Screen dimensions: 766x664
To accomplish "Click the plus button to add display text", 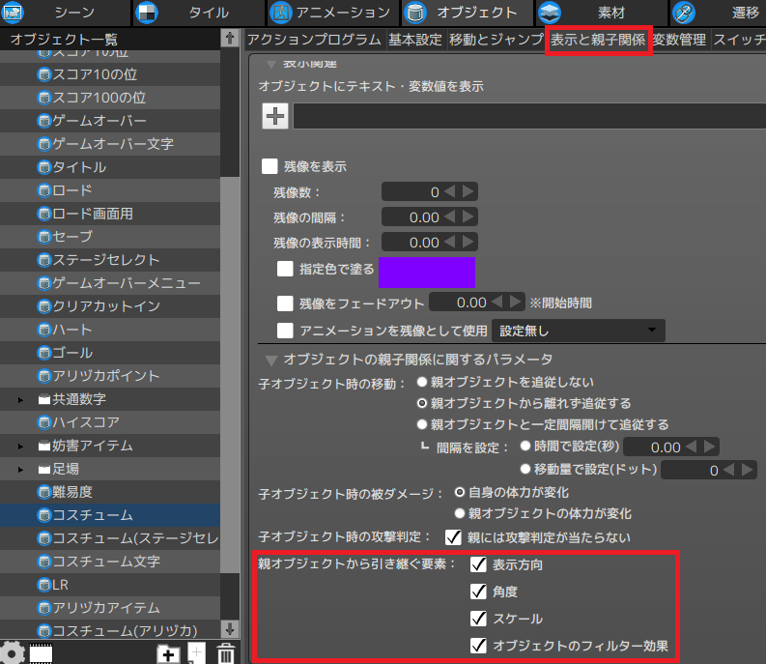I will pyautogui.click(x=275, y=116).
